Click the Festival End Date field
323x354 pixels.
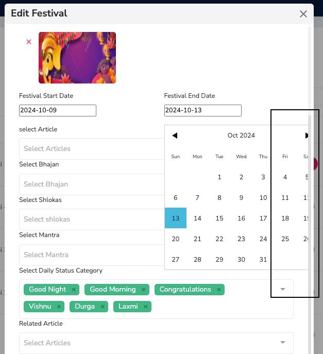(202, 110)
